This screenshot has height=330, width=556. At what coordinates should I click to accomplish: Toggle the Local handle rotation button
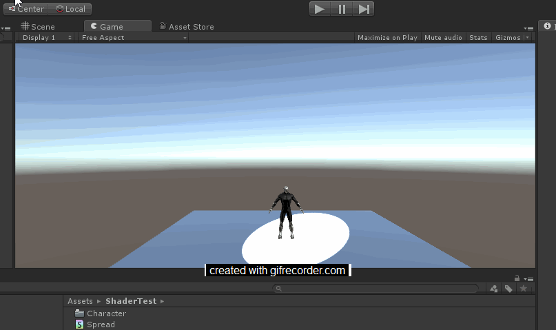pos(70,9)
